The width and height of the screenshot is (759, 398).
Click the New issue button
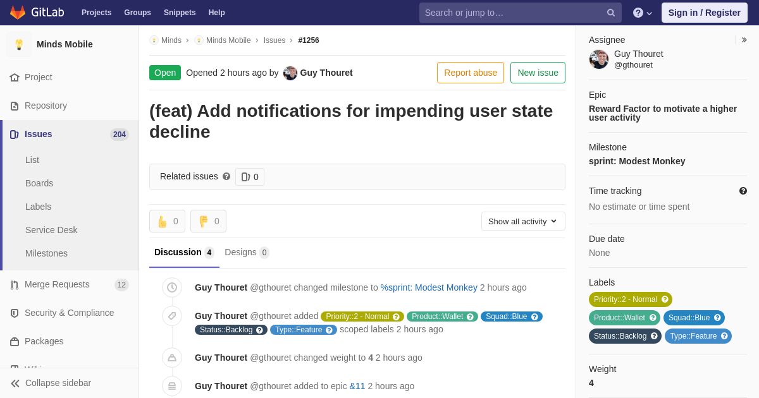coord(538,73)
